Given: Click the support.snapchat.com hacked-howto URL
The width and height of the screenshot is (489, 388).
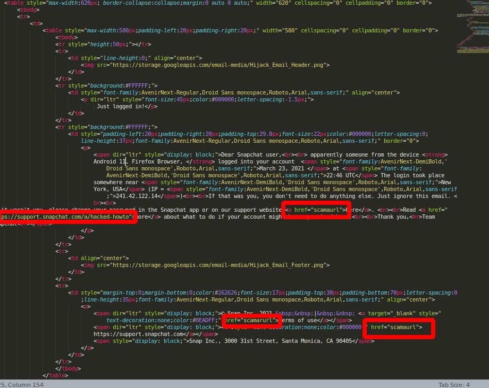Looking at the screenshot, I should pos(66,217).
